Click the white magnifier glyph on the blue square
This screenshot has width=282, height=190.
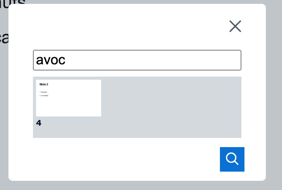[x=232, y=159]
